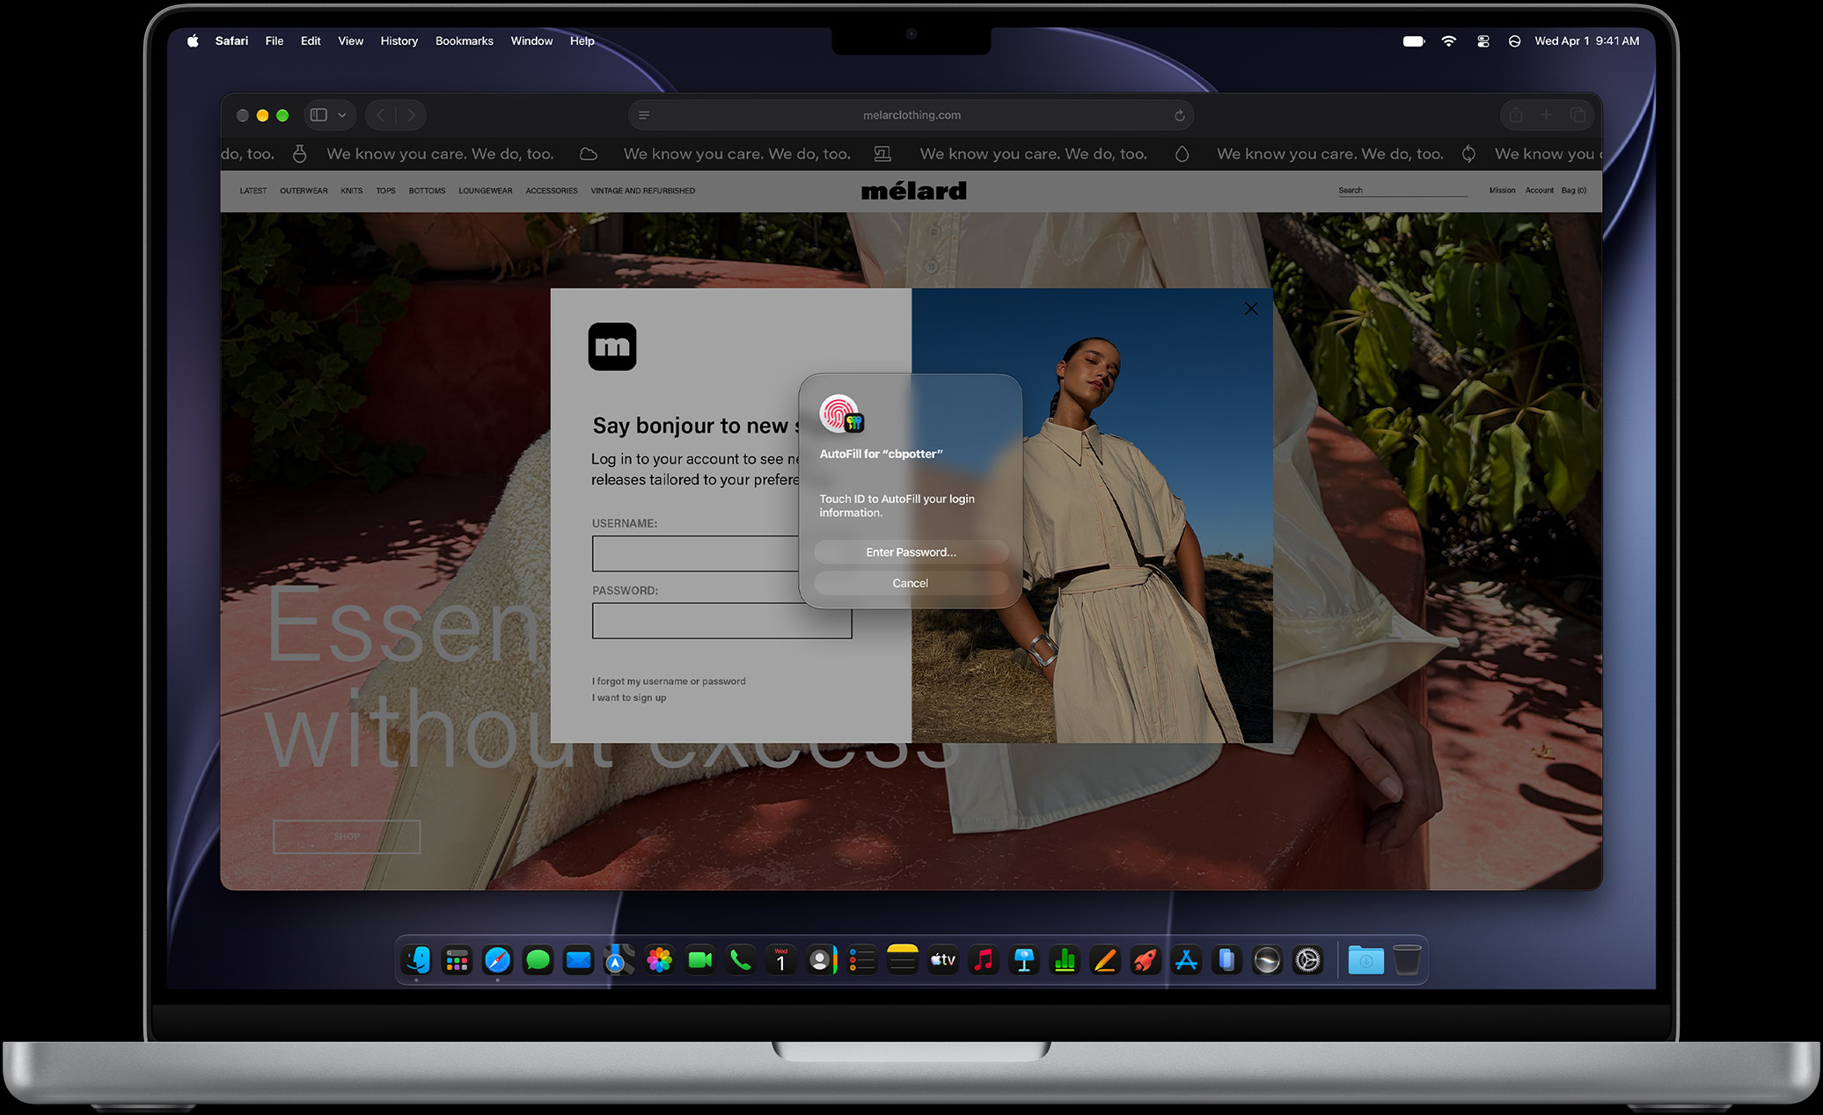Open the VINTAGE AND REFURBISHED category
Screen dimensions: 1823x1115
(x=642, y=191)
